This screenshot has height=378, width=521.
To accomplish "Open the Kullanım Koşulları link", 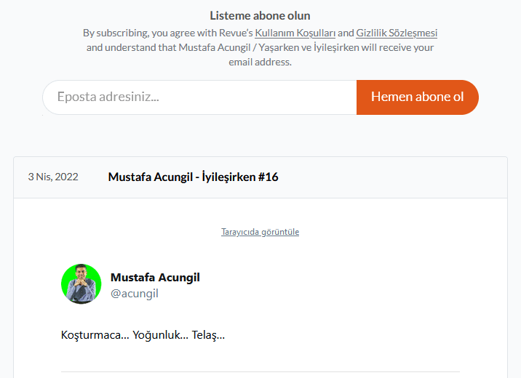I will pos(295,33).
